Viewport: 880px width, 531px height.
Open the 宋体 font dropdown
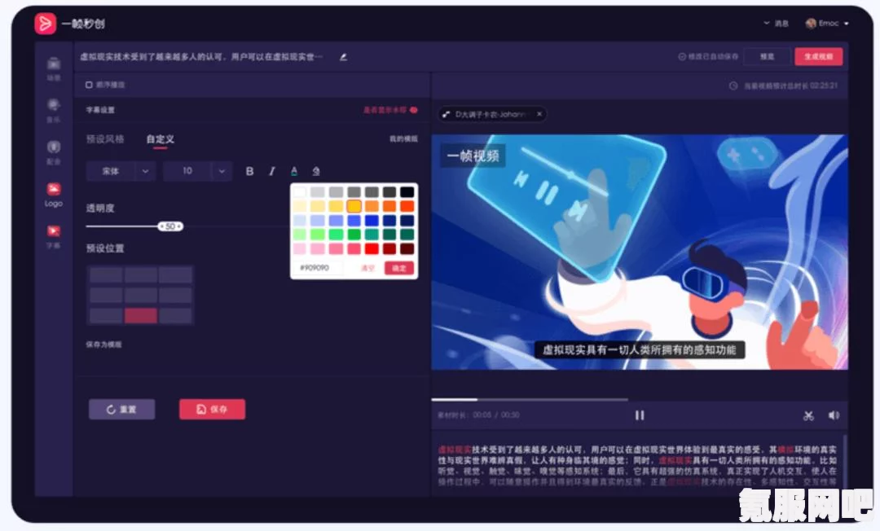(121, 171)
